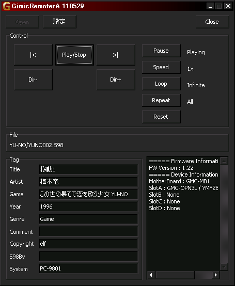
Task: Click the Close button at top right
Action: click(x=212, y=22)
